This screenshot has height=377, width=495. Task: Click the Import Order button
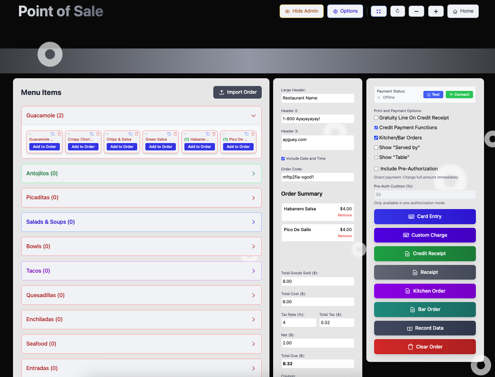(237, 92)
